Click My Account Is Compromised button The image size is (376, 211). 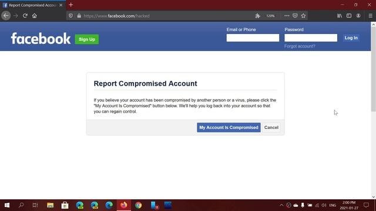point(229,128)
